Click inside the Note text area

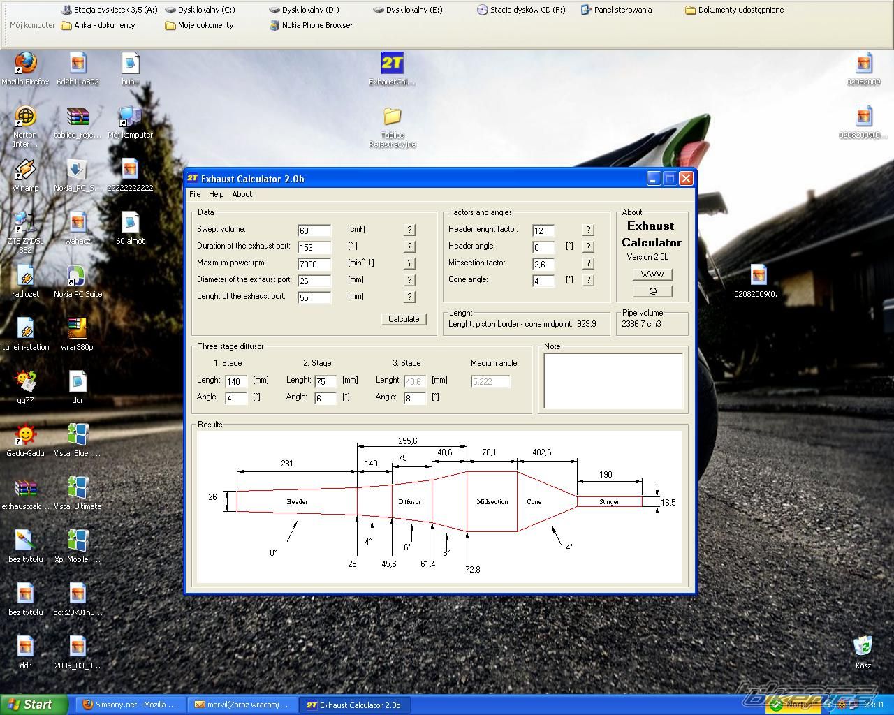pos(613,381)
